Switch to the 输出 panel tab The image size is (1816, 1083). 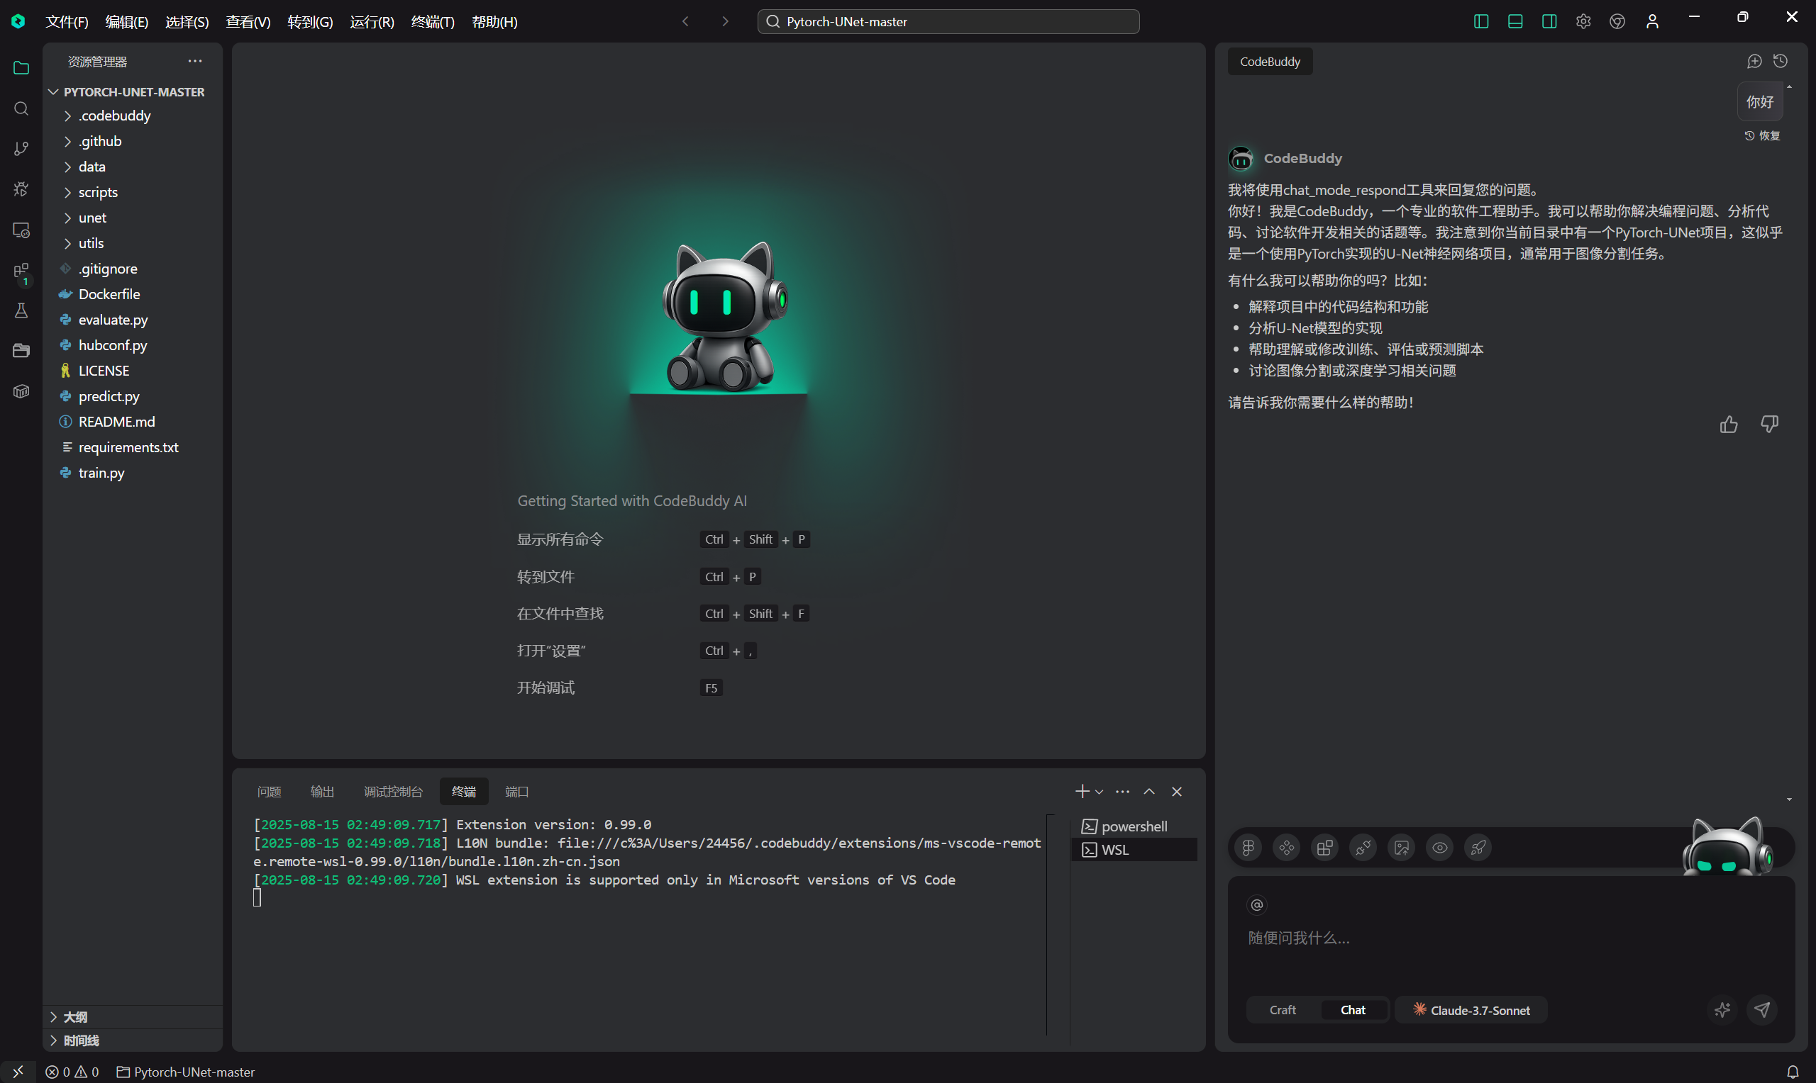click(322, 792)
